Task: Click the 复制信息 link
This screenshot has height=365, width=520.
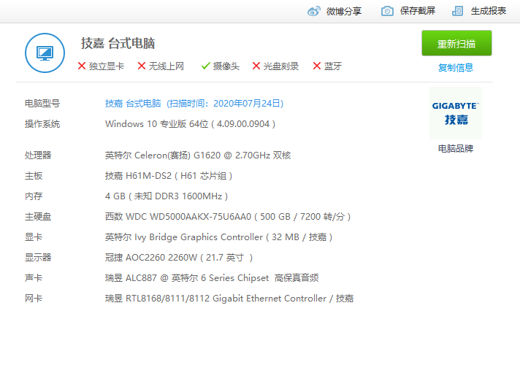Action: tap(456, 68)
